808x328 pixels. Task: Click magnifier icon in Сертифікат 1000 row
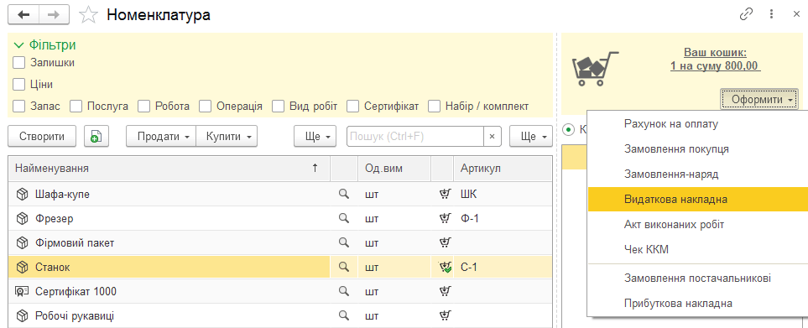tap(343, 291)
